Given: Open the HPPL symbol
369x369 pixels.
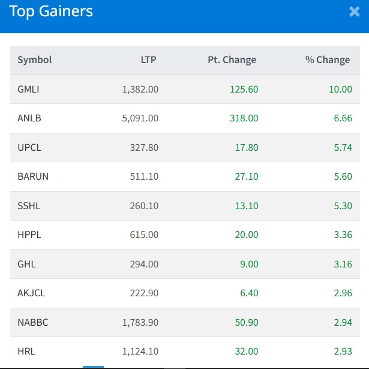Looking at the screenshot, I should click(x=29, y=234).
